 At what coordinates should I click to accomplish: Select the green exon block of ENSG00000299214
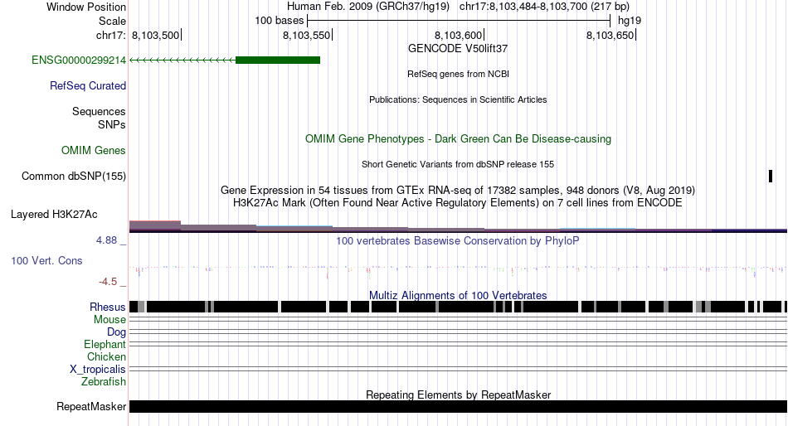(278, 61)
